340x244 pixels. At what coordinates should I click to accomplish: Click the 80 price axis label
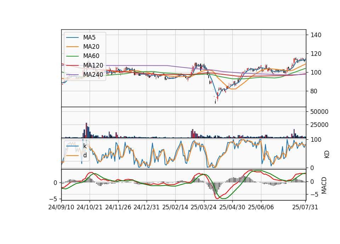[314, 91]
